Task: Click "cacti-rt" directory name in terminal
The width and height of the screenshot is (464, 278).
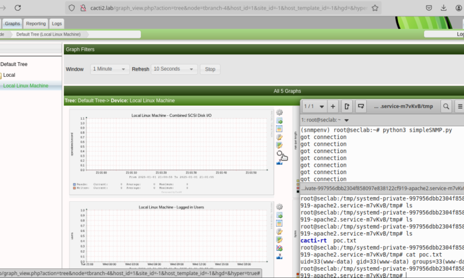Action: click(x=314, y=241)
